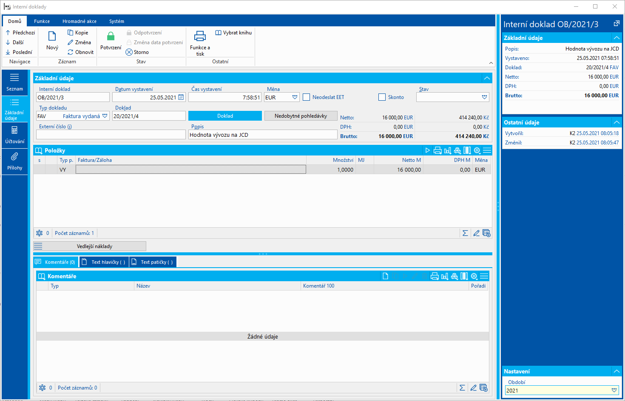
Task: Open the Období 2021 dropdown
Action: coord(614,390)
